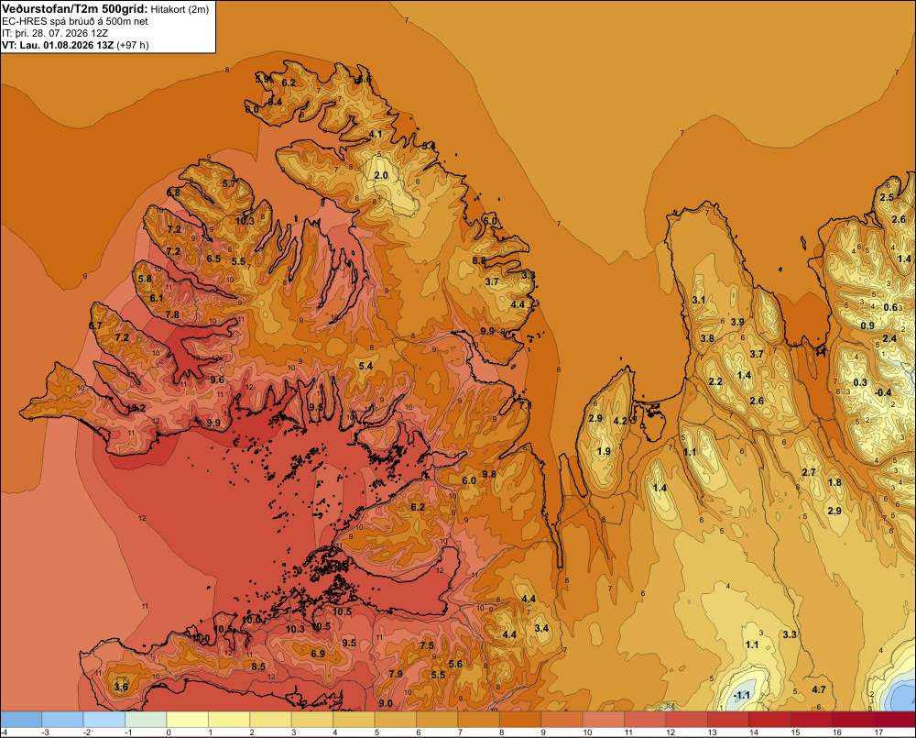Click 'VT: Lau. 01.08.2026 13Z' valid time
This screenshot has height=738, width=916.
click(x=58, y=45)
